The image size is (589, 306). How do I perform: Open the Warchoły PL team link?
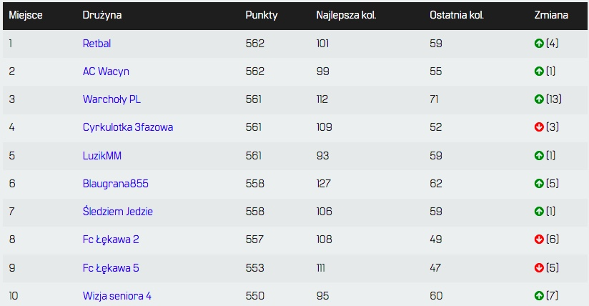coord(112,99)
